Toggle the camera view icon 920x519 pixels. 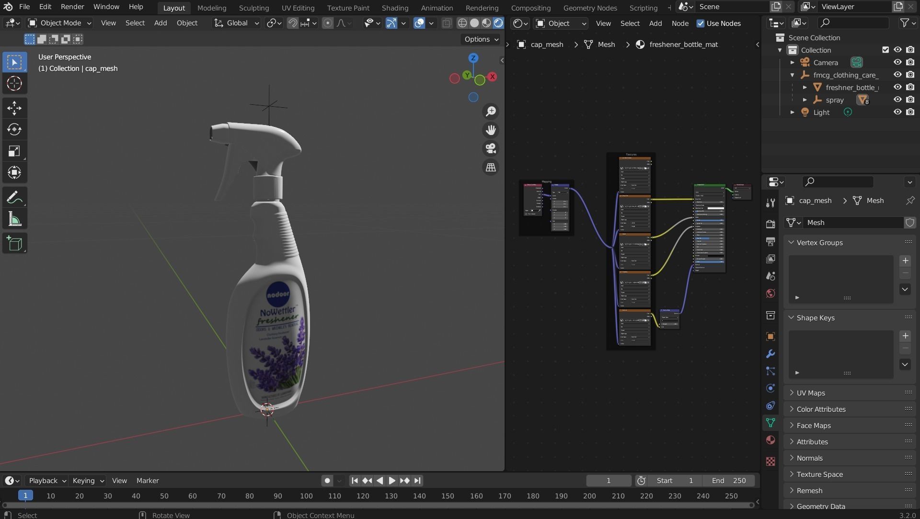pyautogui.click(x=491, y=149)
